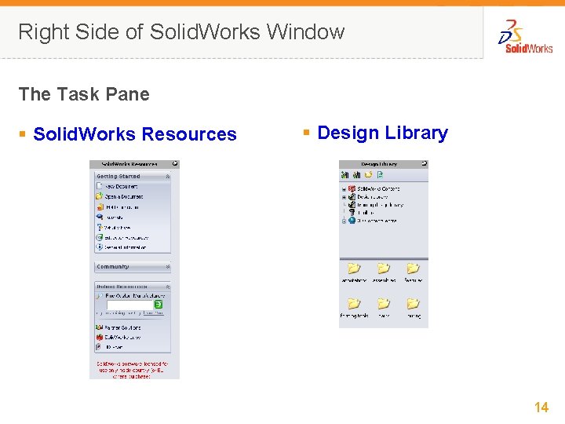This screenshot has height=424, width=565.
Task: Click the Add to Library toolbar icon
Action: pyautogui.click(x=344, y=175)
